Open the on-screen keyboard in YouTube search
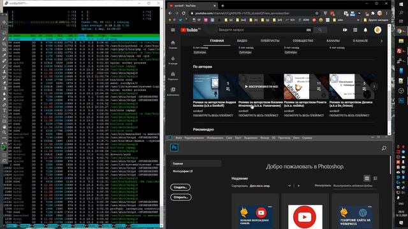Viewport: 408px width, 229px height. pyautogui.click(x=309, y=30)
